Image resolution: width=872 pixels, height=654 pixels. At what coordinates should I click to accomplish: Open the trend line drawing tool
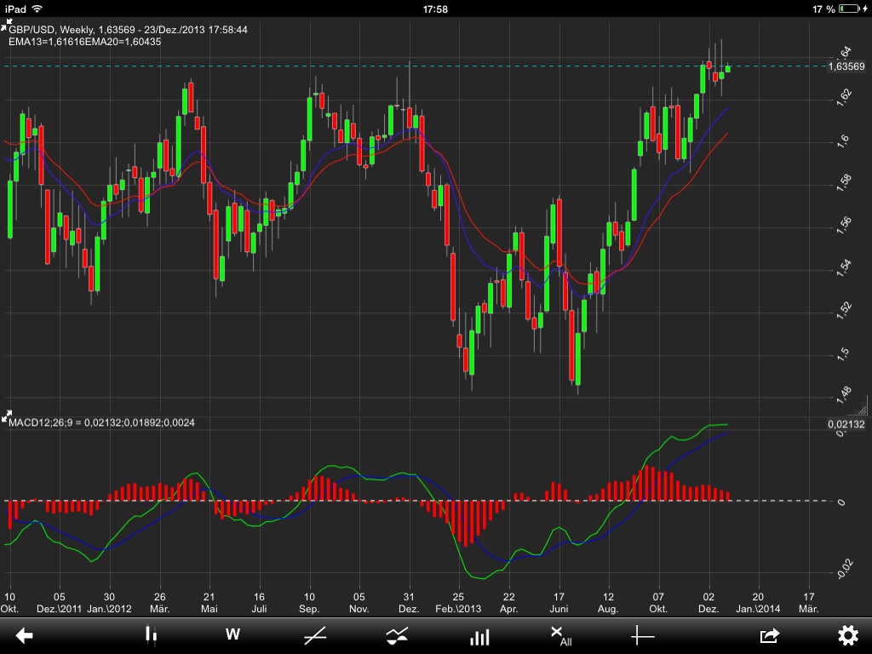coord(313,635)
